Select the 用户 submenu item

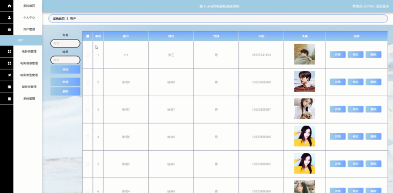(21, 40)
